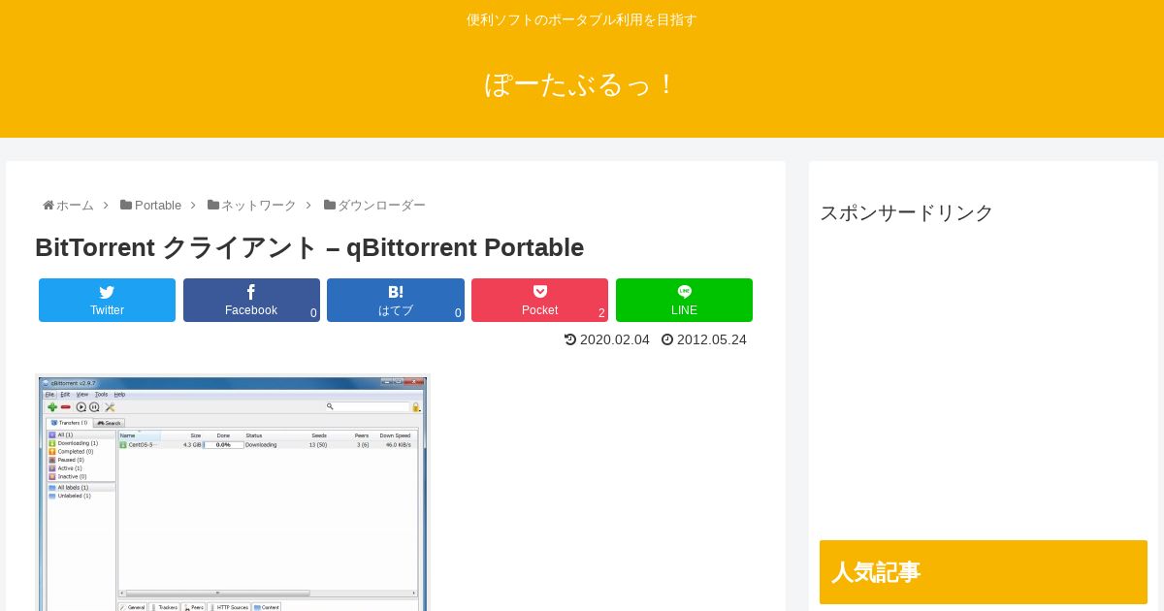Click the article title BitTorrent クライアント
Screen dimensions: 1164x611
(309, 247)
